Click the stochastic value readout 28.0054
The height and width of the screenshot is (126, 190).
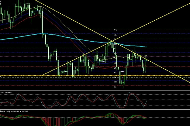click(x=9, y=93)
